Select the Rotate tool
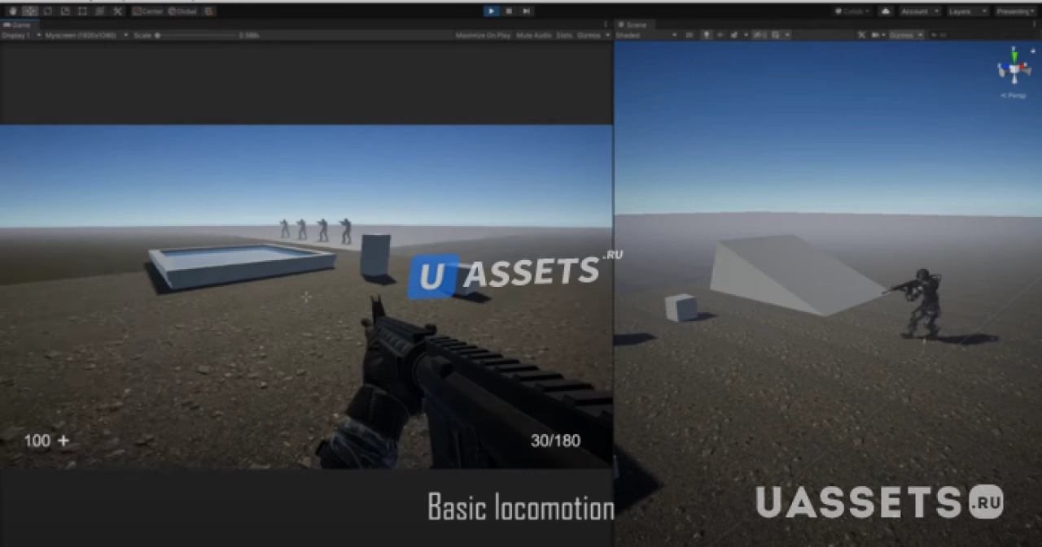The height and width of the screenshot is (547, 1042). (48, 11)
